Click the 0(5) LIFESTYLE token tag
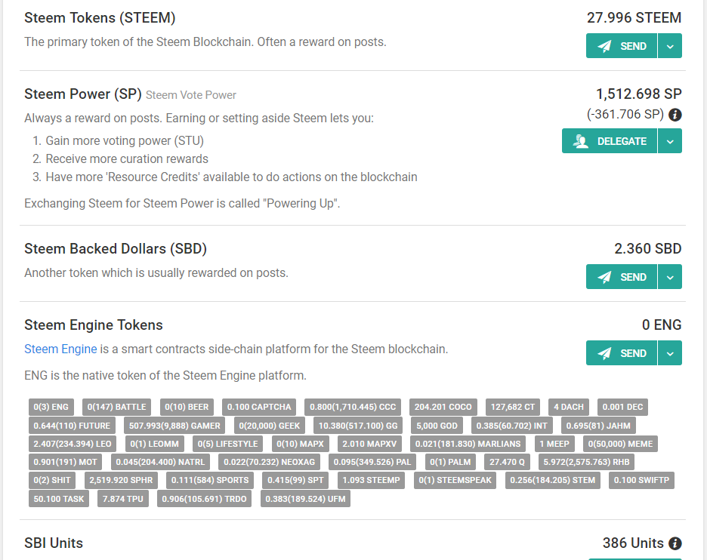The width and height of the screenshot is (707, 560). pos(227,444)
